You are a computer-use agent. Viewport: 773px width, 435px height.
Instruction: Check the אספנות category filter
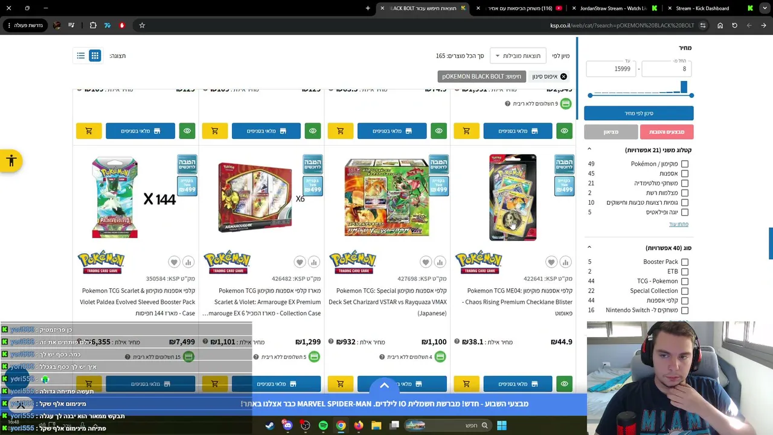[685, 173]
